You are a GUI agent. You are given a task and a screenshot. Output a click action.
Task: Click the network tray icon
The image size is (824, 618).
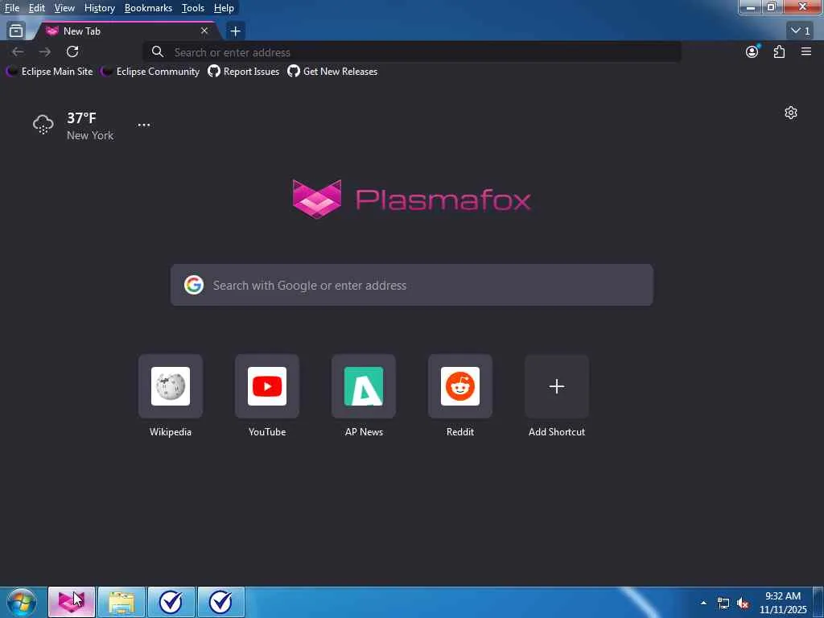point(723,604)
